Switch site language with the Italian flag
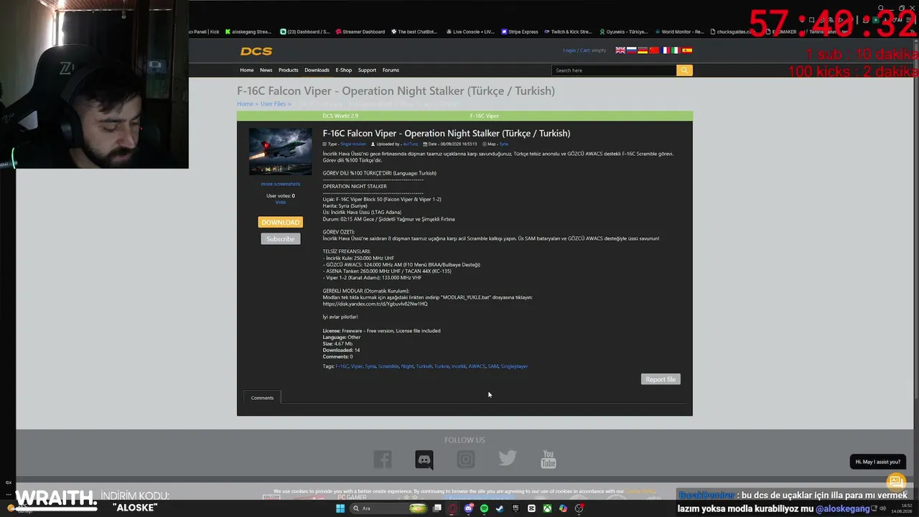Image resolution: width=919 pixels, height=517 pixels. tap(676, 50)
